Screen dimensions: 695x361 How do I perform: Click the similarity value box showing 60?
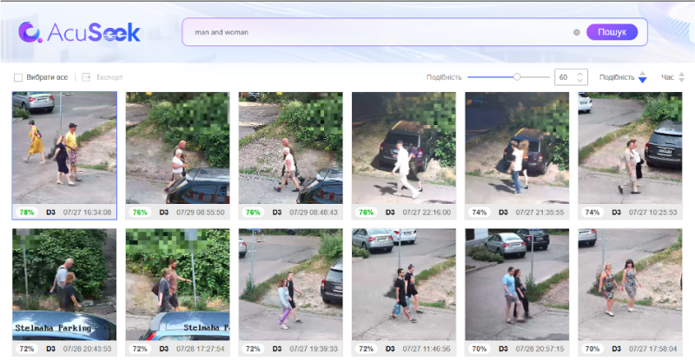[564, 77]
